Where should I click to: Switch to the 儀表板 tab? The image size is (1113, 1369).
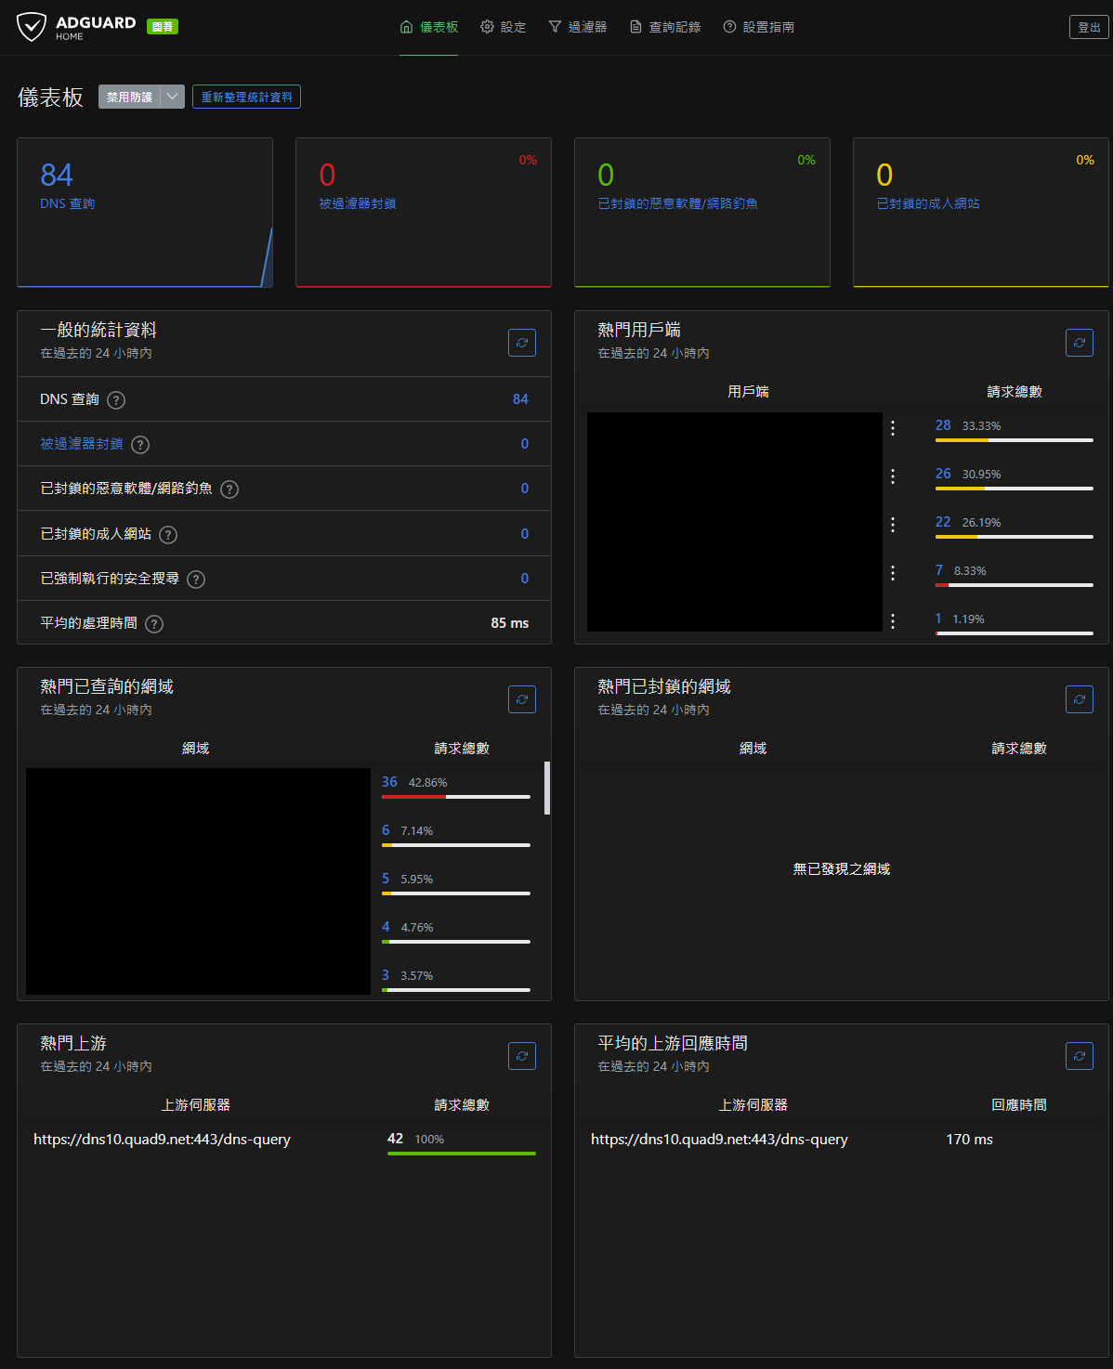tap(428, 27)
